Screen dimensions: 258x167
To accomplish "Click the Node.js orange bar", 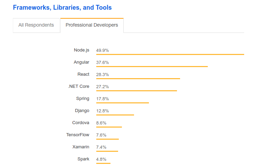I will (170, 54).
